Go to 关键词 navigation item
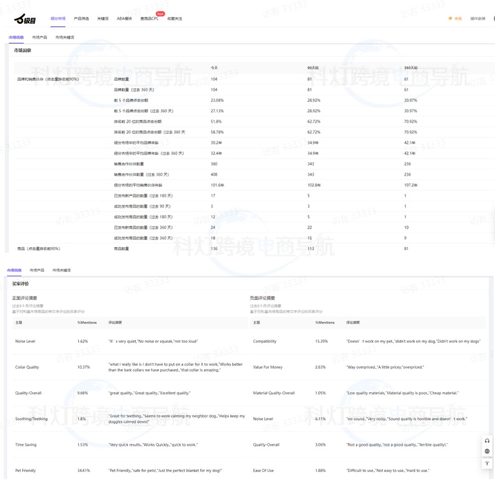The width and height of the screenshot is (495, 481). (103, 19)
